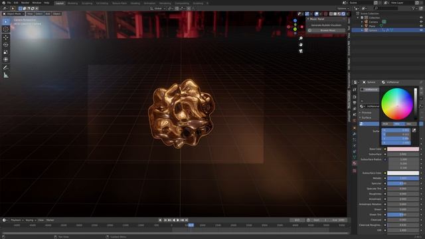
Task: Toggle X-ray display in viewport header
Action: point(325,14)
